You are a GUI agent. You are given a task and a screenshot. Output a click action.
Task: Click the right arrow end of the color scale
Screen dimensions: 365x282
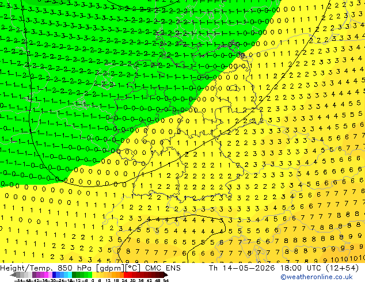(166, 275)
